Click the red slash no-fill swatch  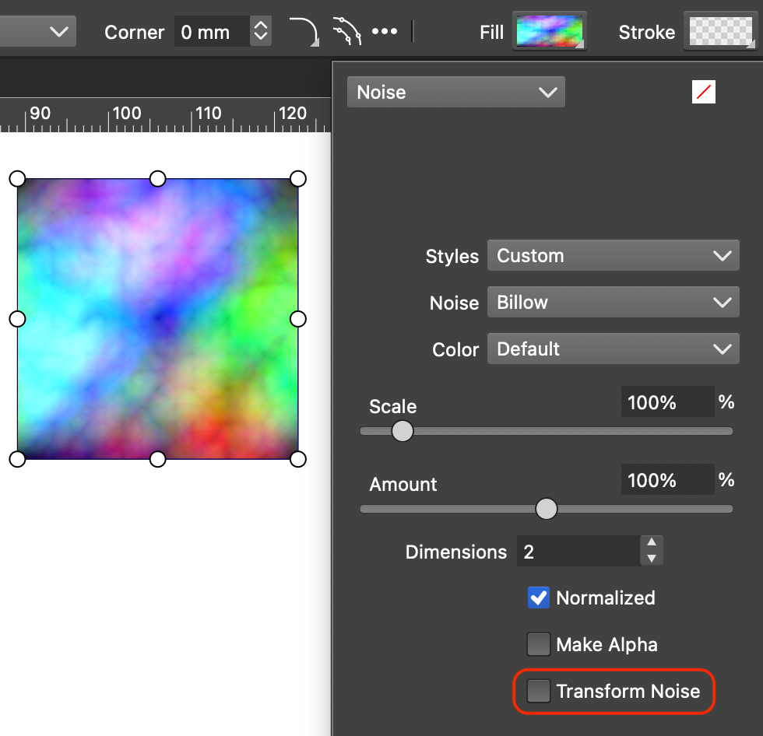pyautogui.click(x=704, y=92)
